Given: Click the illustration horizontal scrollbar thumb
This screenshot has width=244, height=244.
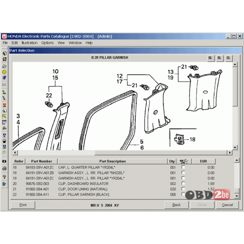Looking at the screenshot, I should [x=161, y=153].
